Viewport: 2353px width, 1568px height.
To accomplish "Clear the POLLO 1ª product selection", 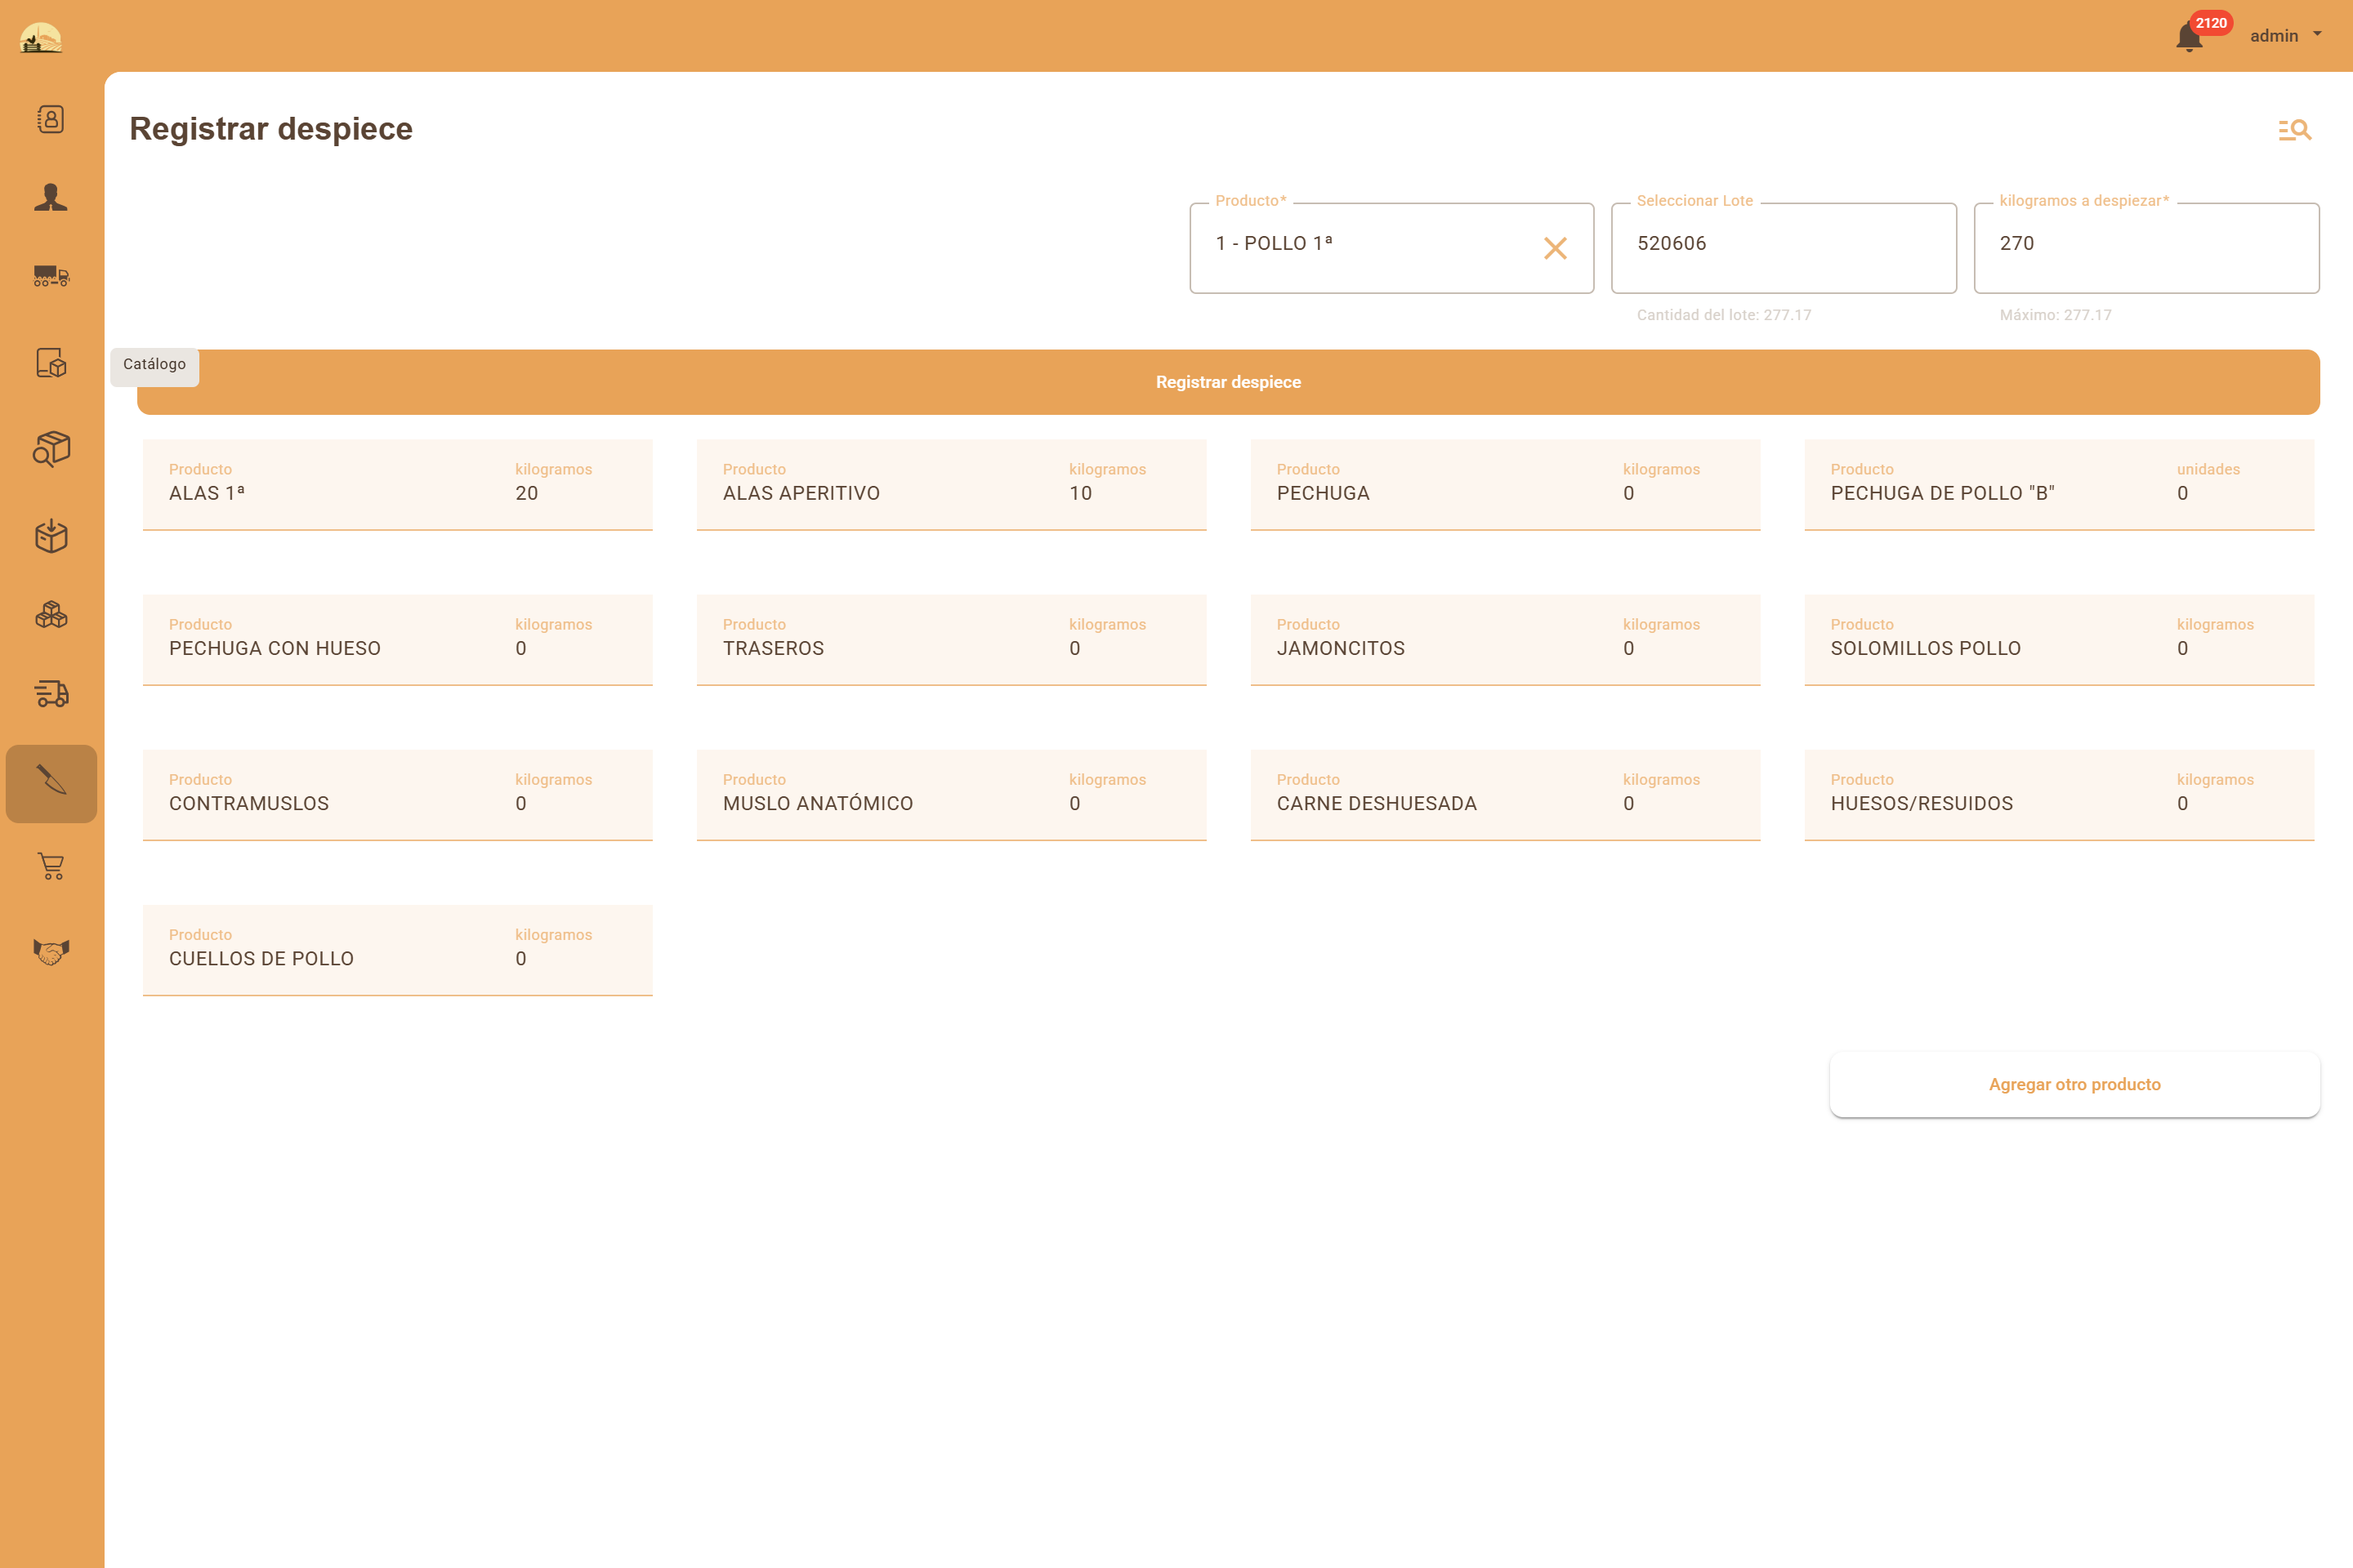I will pyautogui.click(x=1555, y=248).
